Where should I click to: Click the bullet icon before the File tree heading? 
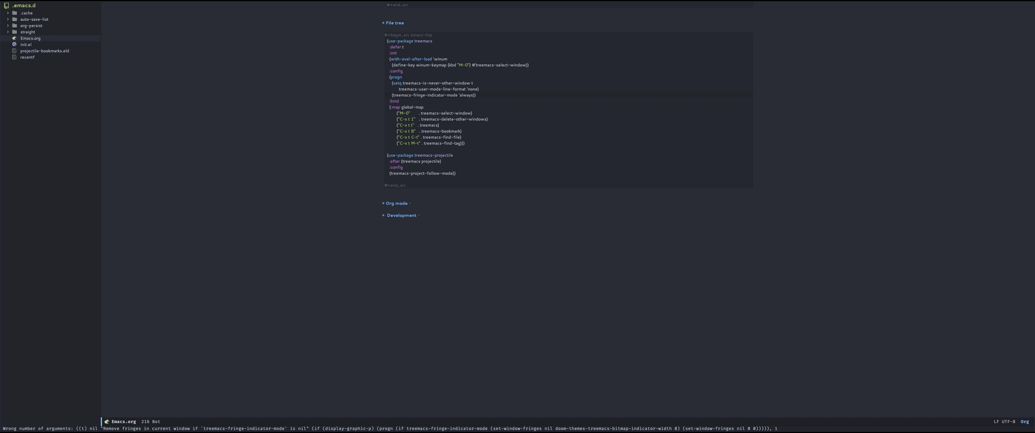pos(383,23)
